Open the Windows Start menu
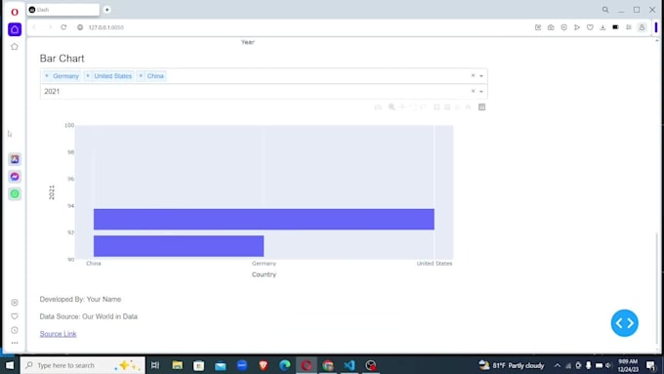The image size is (664, 374). 10,365
